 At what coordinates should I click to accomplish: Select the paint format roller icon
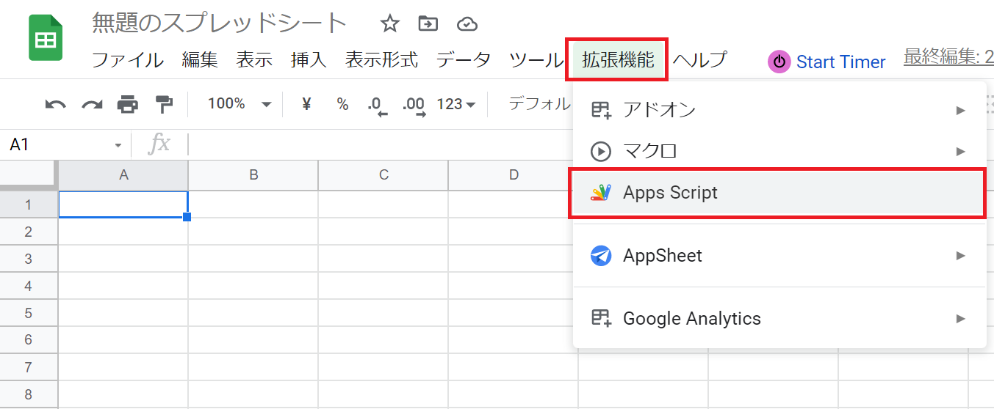(164, 105)
